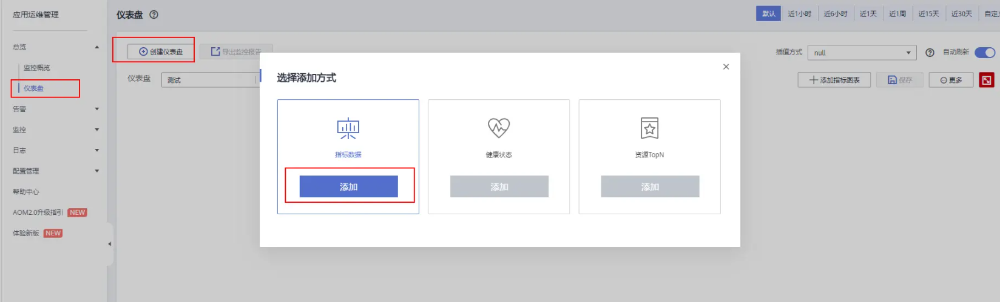The height and width of the screenshot is (302, 1000).
Task: Click the resource TopN star icon
Action: 649,128
